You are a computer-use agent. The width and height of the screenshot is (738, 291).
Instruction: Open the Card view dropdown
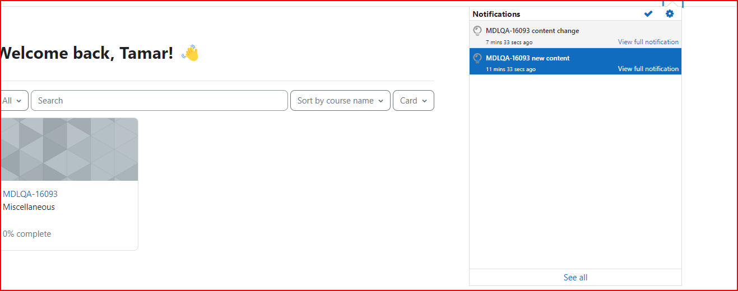[414, 101]
